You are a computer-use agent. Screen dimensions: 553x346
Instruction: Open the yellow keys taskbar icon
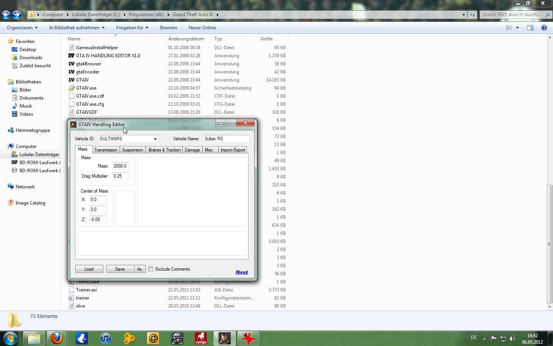pos(129,338)
